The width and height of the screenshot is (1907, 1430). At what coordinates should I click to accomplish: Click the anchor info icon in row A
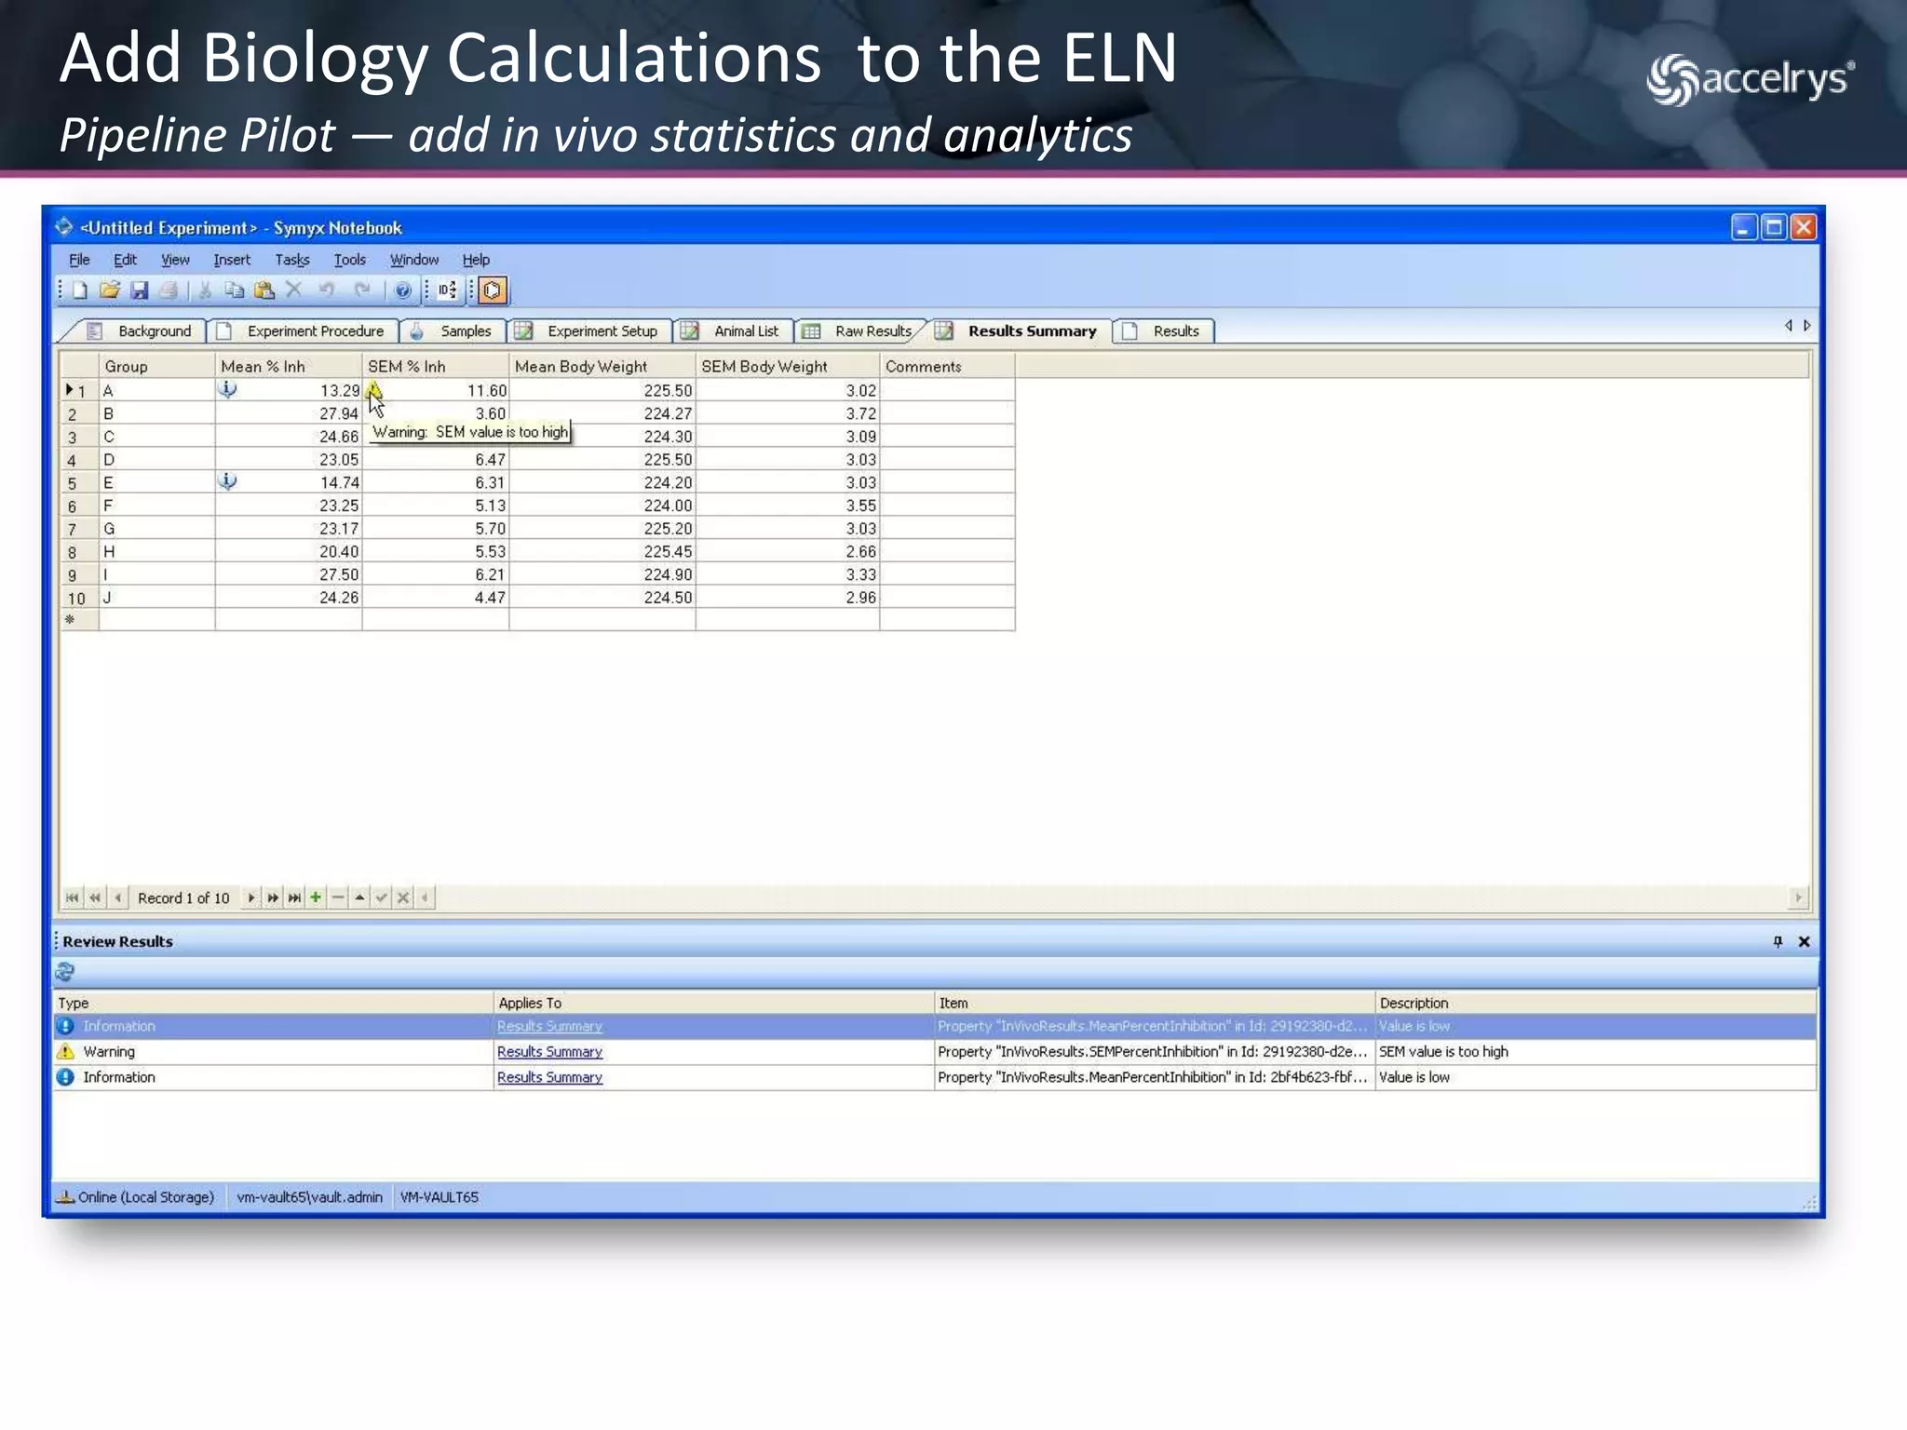(227, 389)
